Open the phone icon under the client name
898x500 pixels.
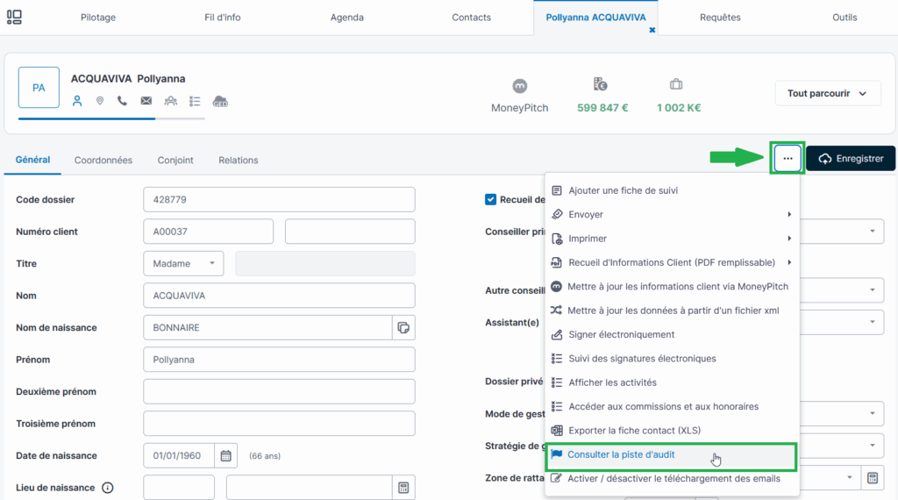pos(123,101)
